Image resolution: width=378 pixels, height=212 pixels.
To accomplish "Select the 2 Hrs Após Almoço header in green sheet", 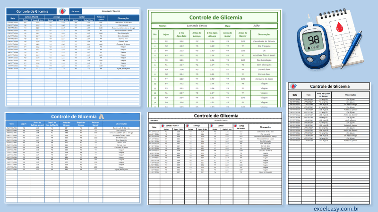I will tap(212, 34).
